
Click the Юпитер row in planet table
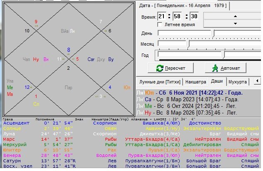[131, 150]
